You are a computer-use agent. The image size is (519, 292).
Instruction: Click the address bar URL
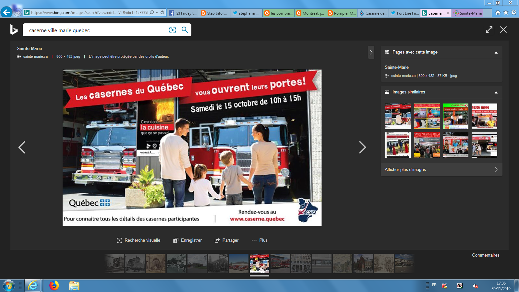pyautogui.click(x=89, y=13)
